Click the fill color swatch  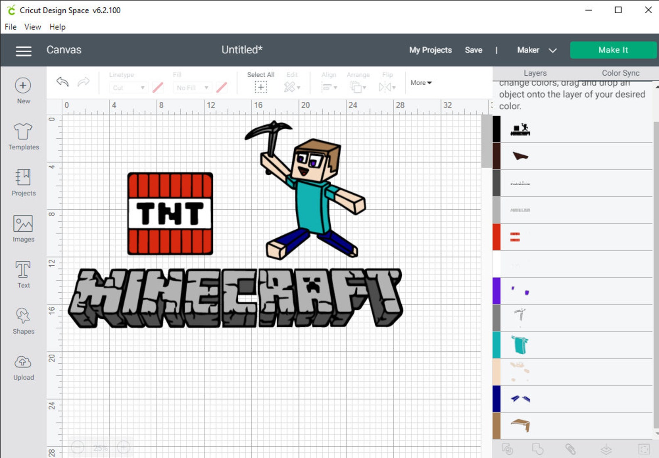click(x=222, y=88)
